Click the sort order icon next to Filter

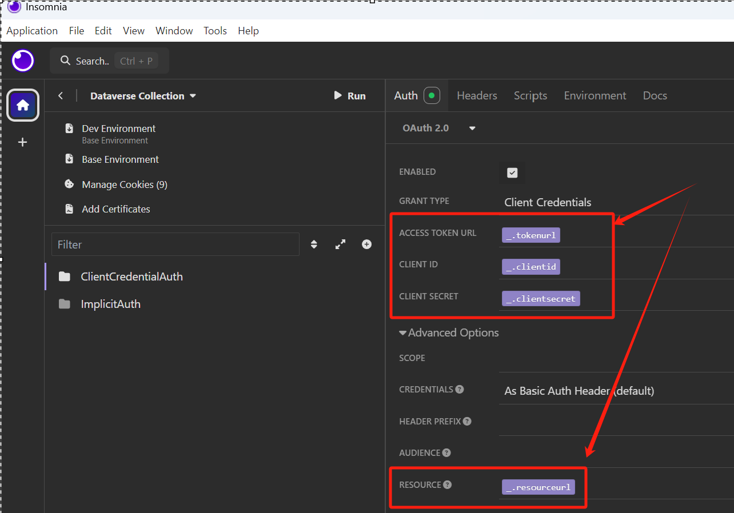point(314,245)
